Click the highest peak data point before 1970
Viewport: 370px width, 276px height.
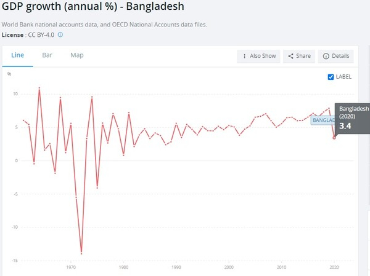[x=39, y=88]
